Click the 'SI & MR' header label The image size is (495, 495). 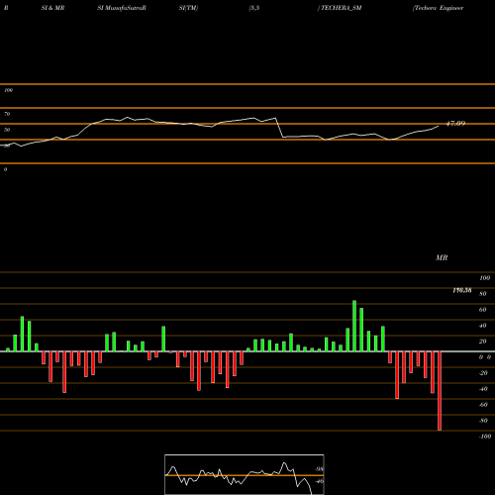point(52,8)
